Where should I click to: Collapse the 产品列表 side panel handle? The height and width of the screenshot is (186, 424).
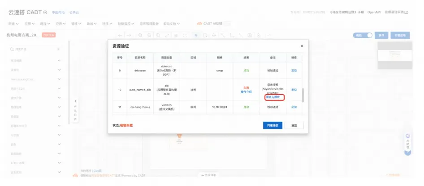pyautogui.click(x=75, y=110)
